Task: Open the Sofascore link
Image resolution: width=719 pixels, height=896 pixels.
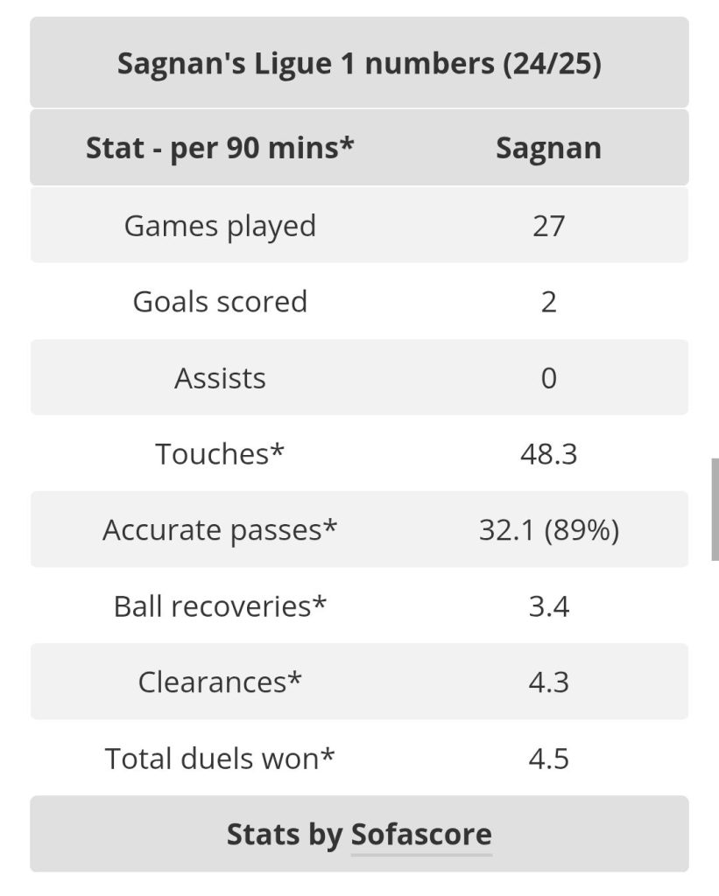Action: click(x=421, y=835)
